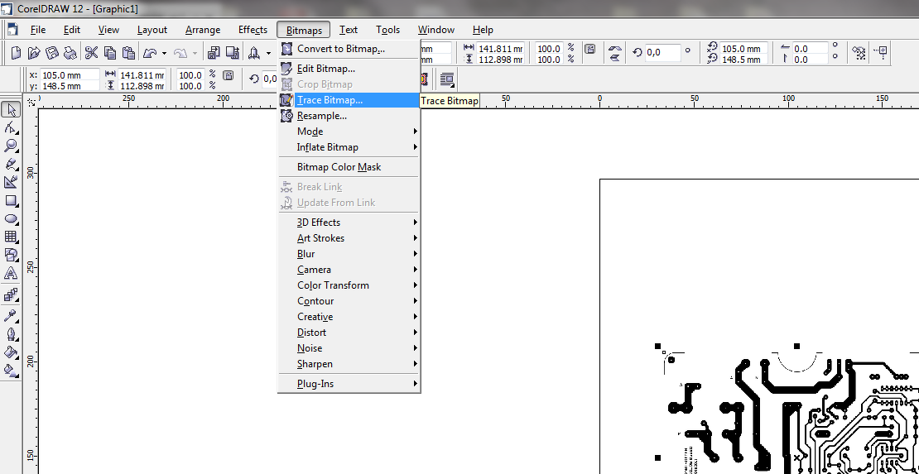Select the Freehand drawing tool
This screenshot has height=474, width=919.
pos(11,164)
